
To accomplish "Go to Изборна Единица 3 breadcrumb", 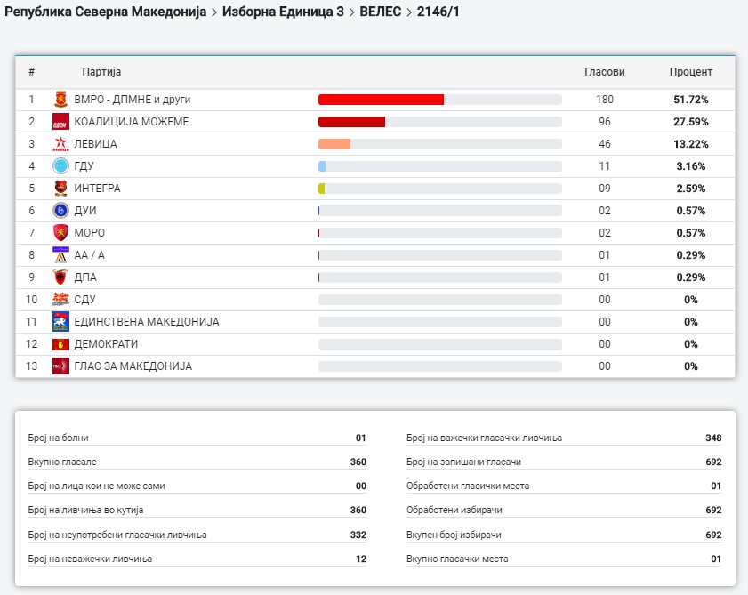I will click(284, 12).
